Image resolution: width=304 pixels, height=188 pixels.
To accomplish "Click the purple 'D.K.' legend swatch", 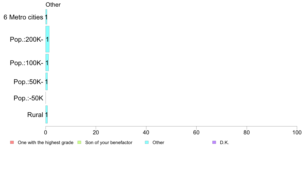I will pyautogui.click(x=214, y=142).
